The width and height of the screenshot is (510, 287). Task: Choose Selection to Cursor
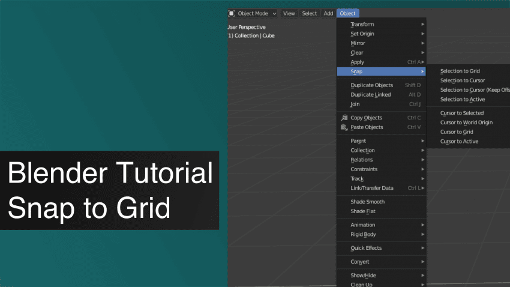pos(469,80)
